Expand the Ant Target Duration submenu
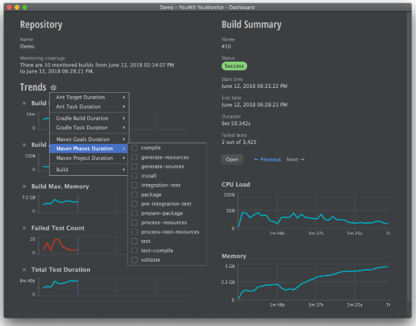 89,97
